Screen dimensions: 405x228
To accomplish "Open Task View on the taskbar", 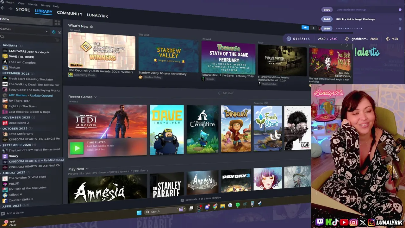I will click(191, 208).
